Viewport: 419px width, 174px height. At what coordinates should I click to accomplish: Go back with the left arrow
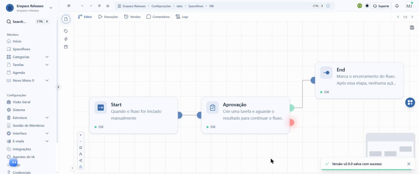click(82, 6)
